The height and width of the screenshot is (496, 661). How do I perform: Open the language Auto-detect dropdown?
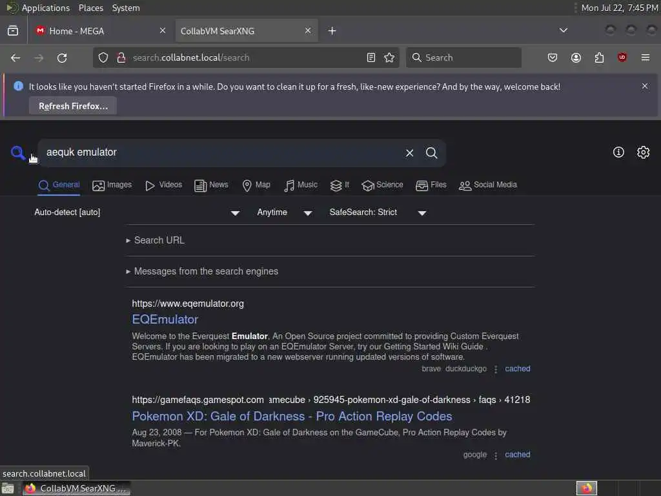tap(137, 212)
